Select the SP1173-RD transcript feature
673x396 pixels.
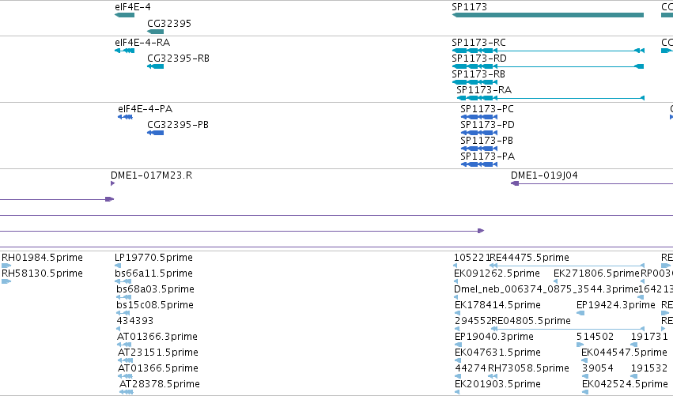[x=548, y=66]
